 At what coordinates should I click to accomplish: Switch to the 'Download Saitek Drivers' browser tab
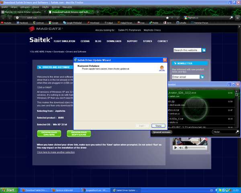(x=71, y=12)
